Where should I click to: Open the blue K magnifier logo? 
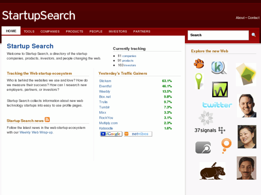[219, 68]
